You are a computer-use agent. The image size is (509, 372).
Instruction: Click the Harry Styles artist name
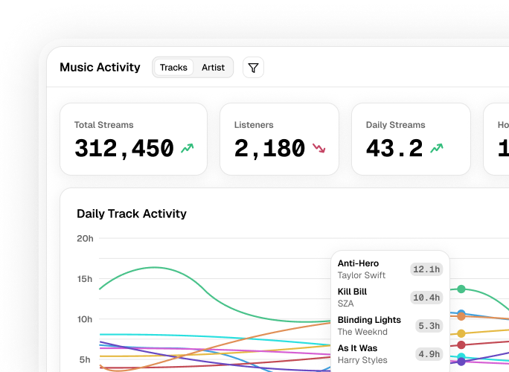(362, 360)
